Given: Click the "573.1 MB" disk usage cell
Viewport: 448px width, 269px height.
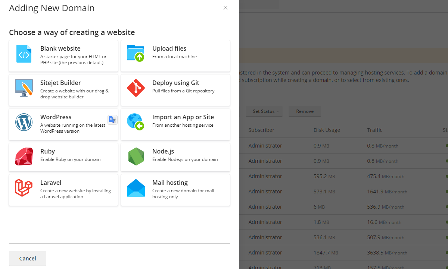Looking at the screenshot, I should tap(324, 192).
